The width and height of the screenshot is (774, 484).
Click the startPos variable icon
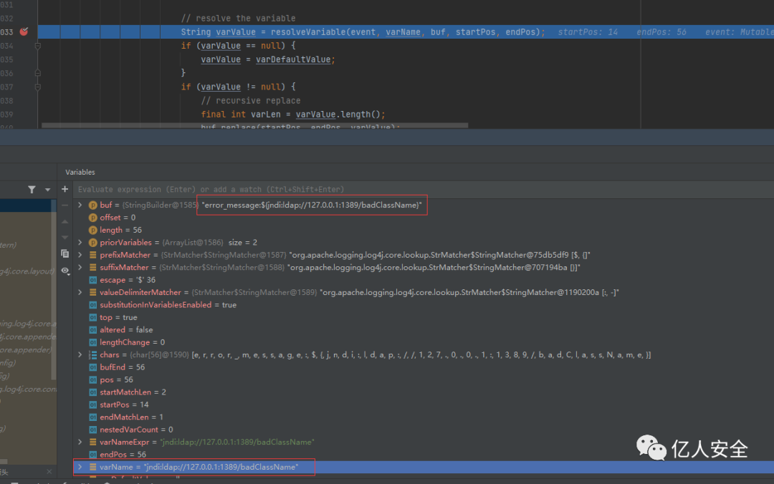pos(92,405)
